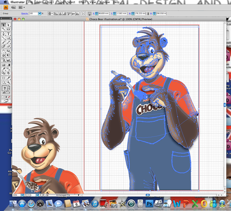Activate the Zoom tool
The height and width of the screenshot is (211, 231).
8,82
